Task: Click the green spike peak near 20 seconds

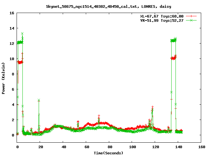Action: (39, 100)
